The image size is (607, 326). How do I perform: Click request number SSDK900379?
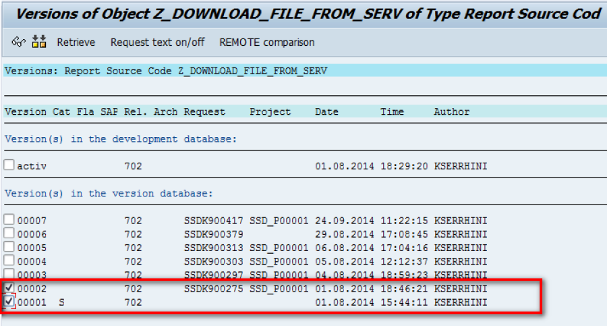(213, 234)
